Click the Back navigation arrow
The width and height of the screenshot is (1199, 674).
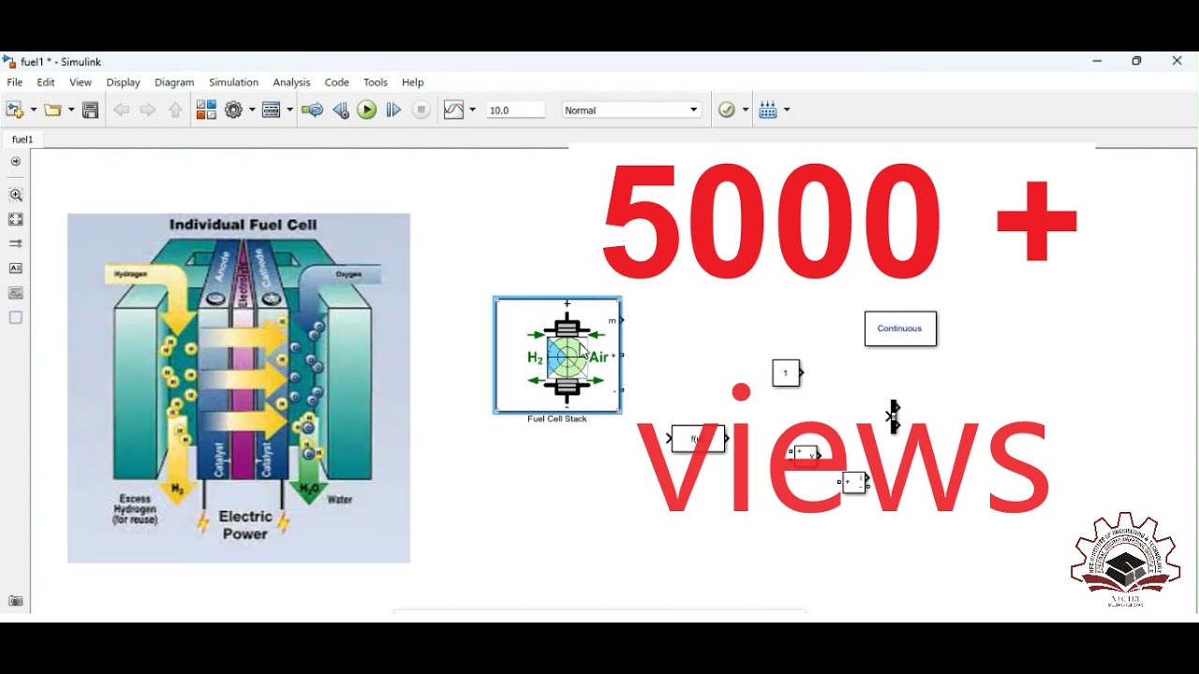click(121, 110)
